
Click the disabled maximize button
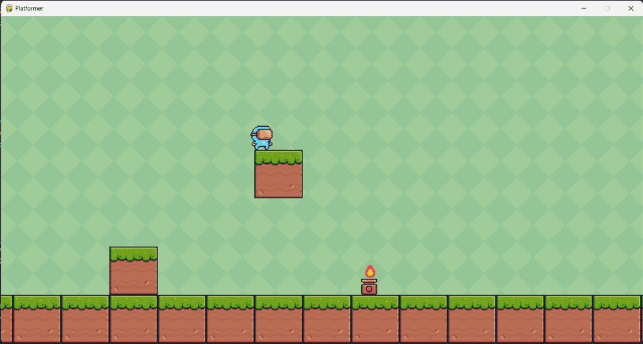click(607, 8)
